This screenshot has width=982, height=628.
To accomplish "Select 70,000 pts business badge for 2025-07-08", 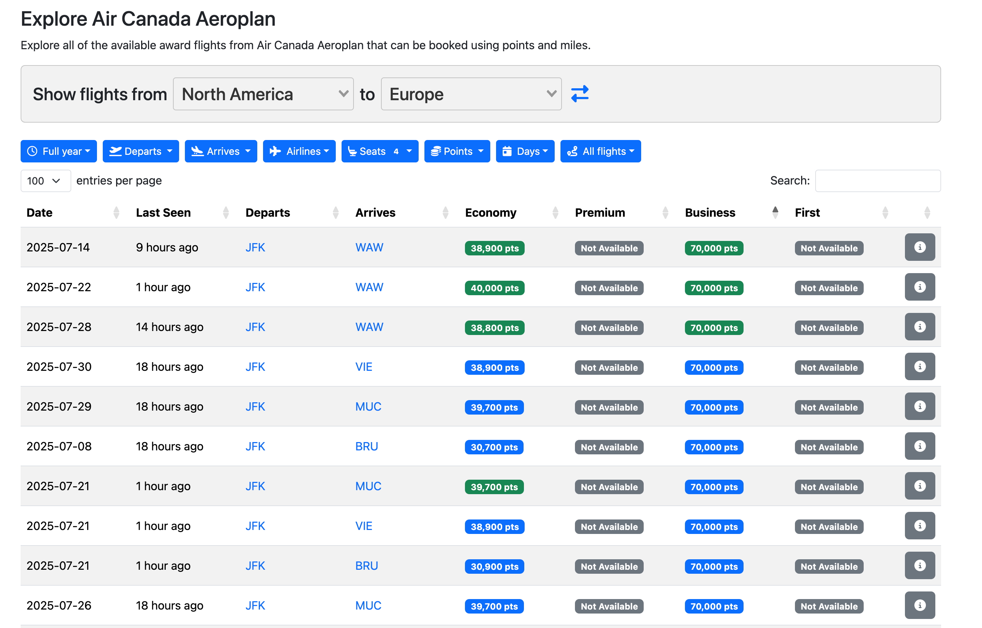I will (x=714, y=447).
